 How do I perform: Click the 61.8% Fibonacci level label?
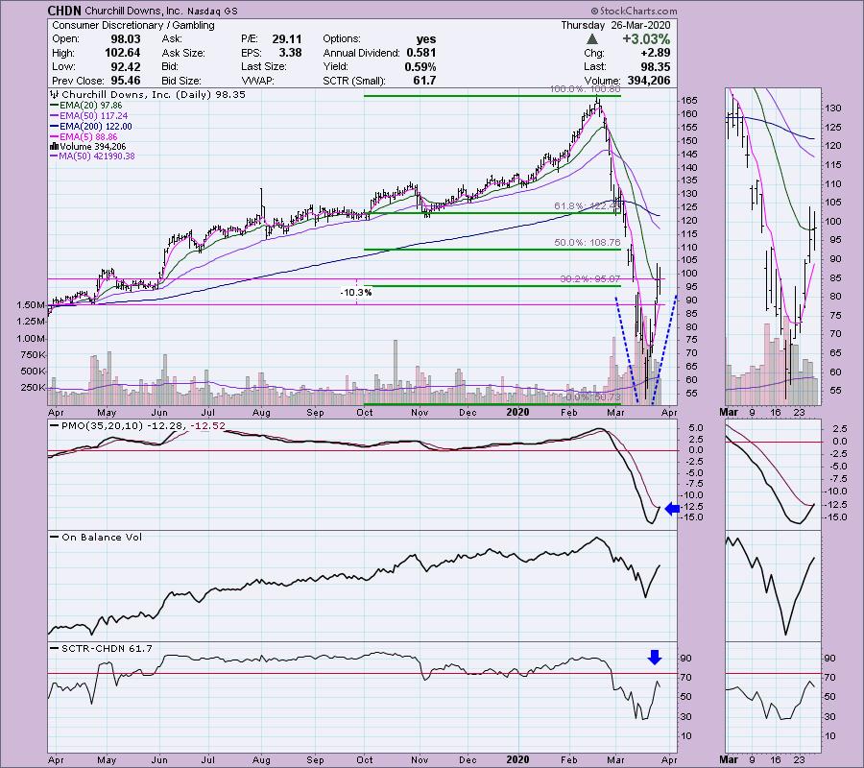[587, 206]
